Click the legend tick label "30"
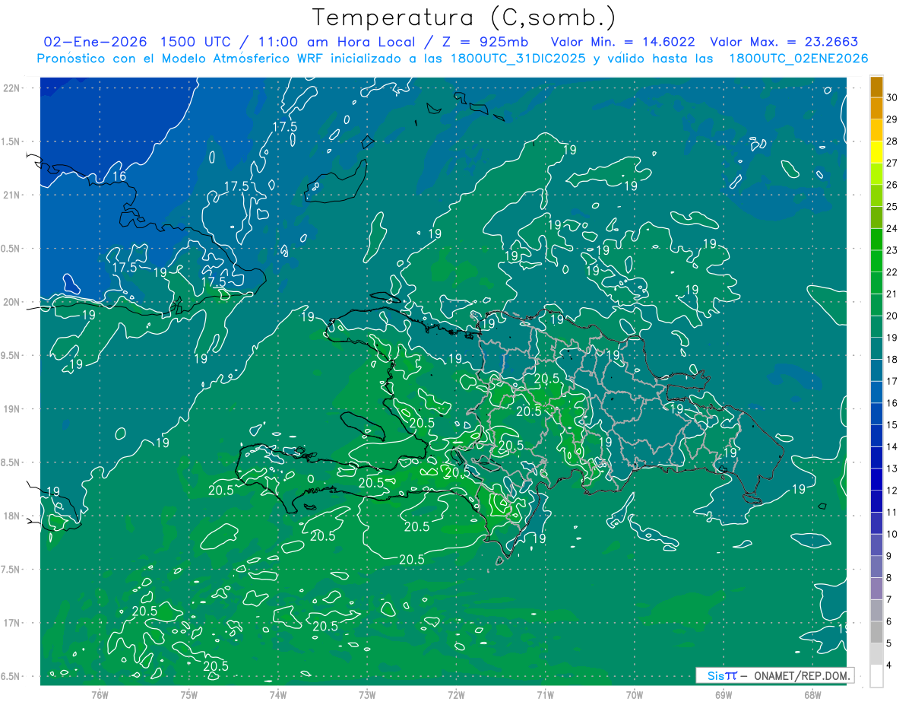 pyautogui.click(x=891, y=97)
